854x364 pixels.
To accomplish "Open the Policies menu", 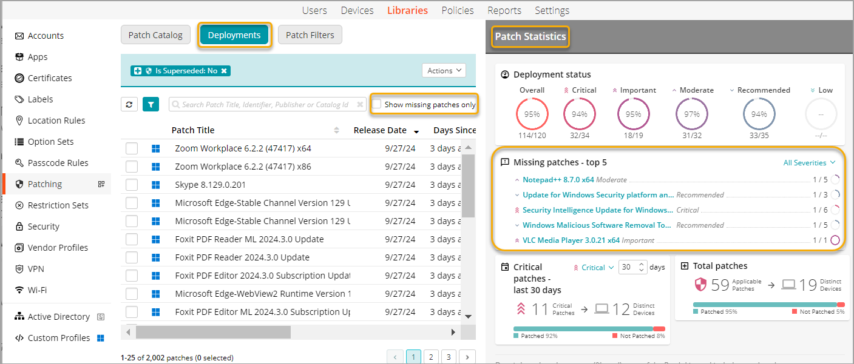I will pos(458,10).
